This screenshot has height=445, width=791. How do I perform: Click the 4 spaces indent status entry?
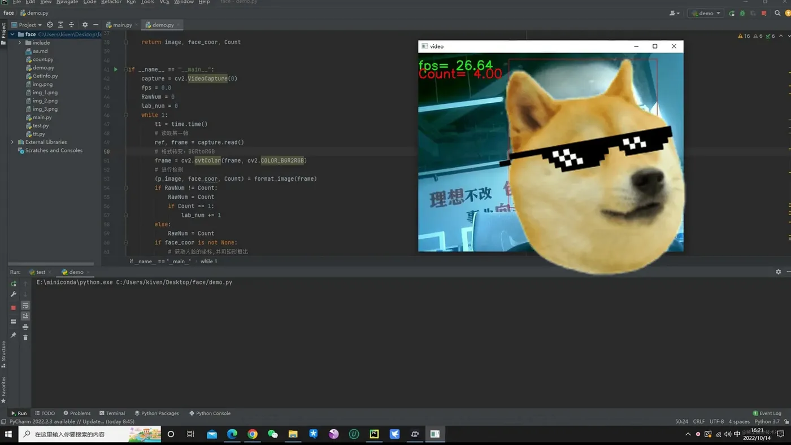click(x=739, y=422)
